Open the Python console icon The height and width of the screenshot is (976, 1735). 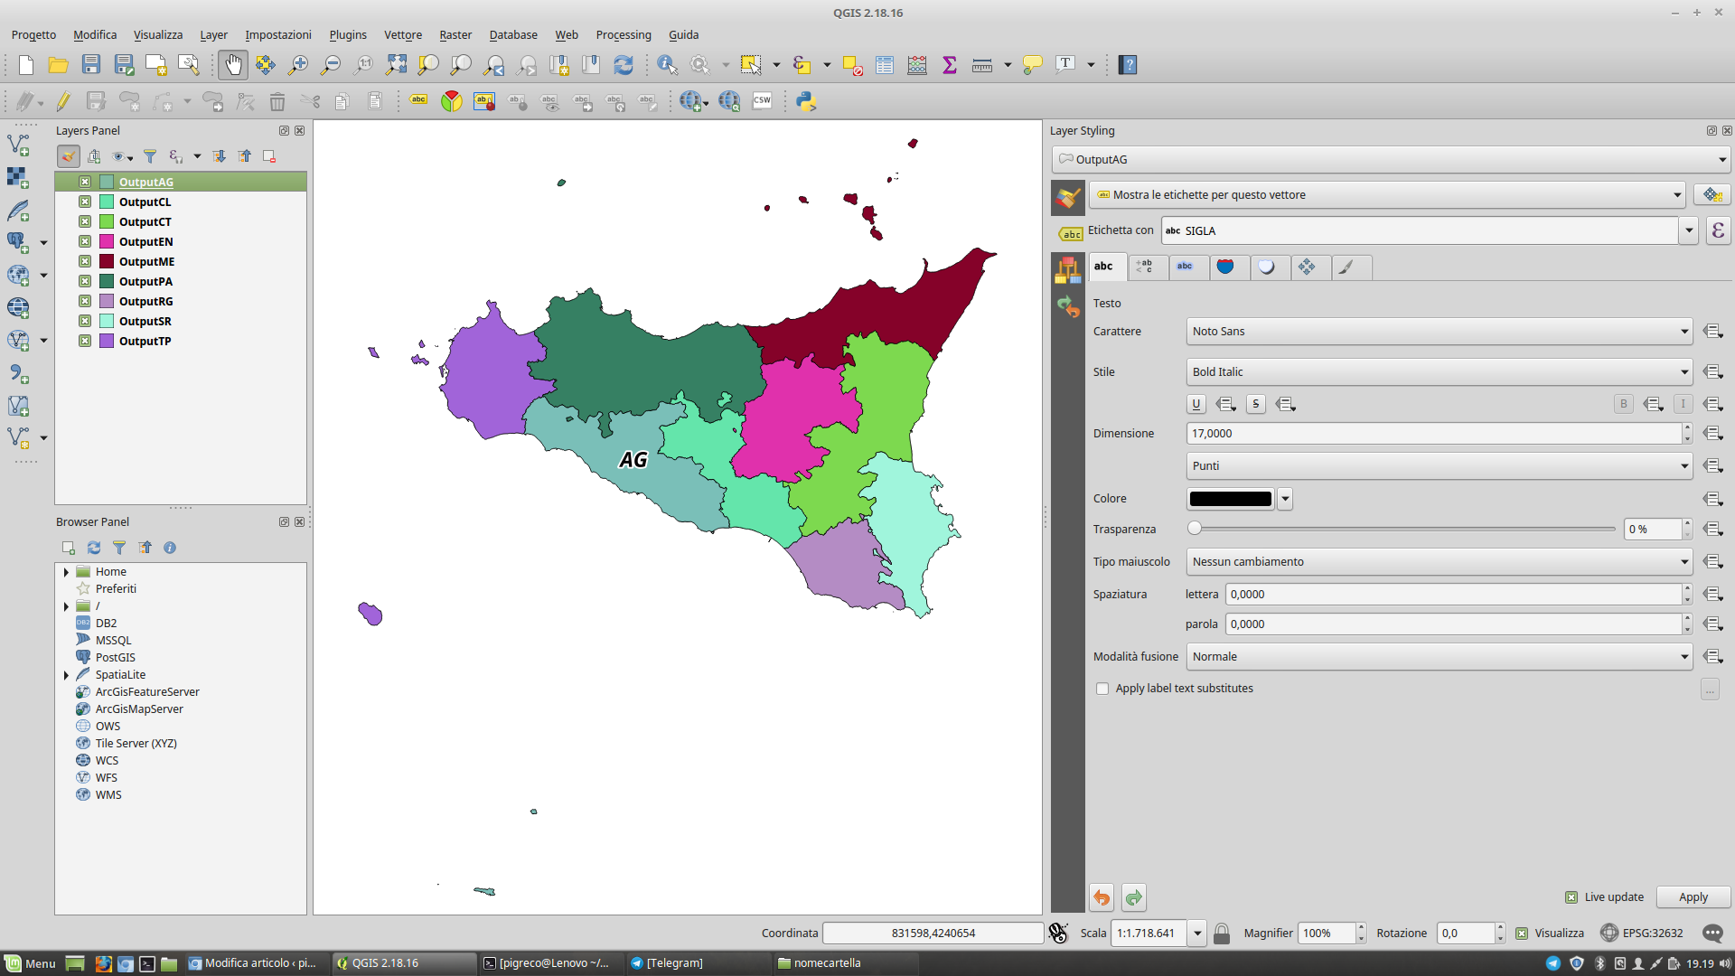[x=806, y=101]
